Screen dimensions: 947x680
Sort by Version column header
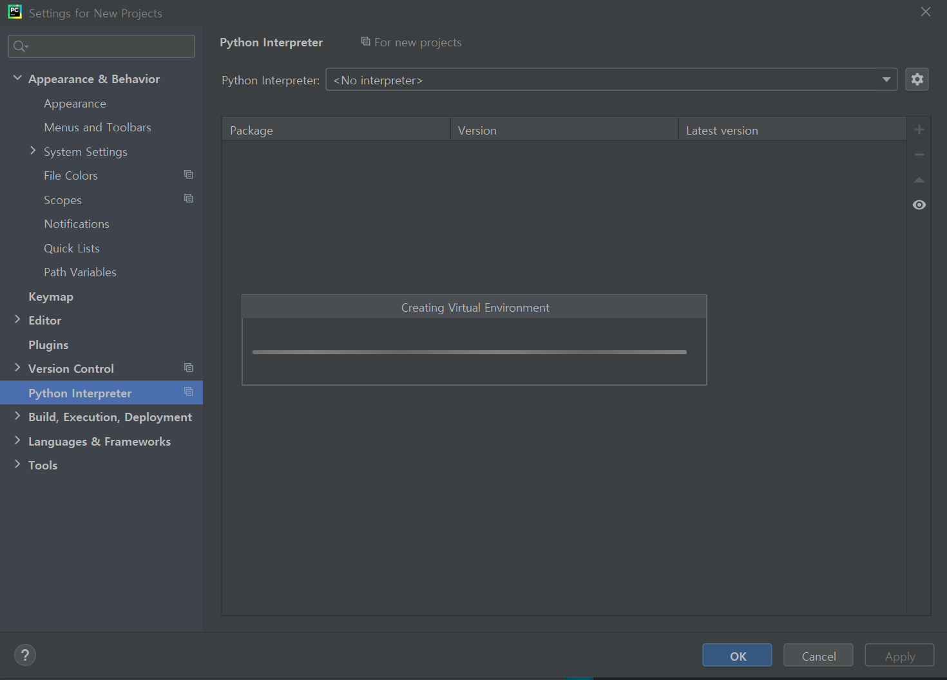coord(564,130)
